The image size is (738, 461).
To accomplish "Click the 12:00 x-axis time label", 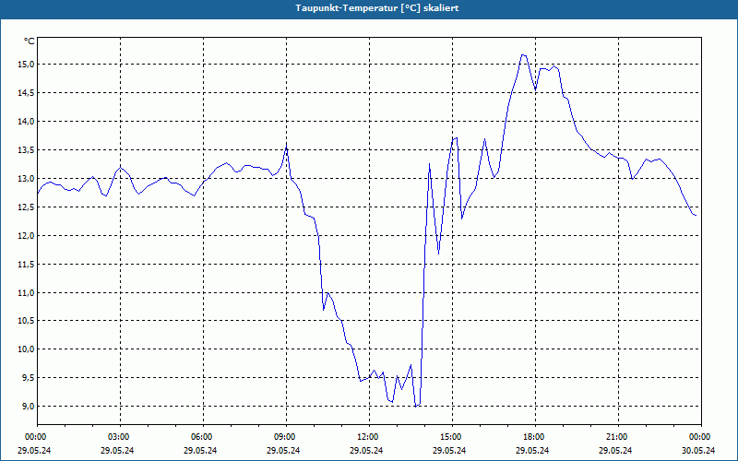I will click(370, 437).
